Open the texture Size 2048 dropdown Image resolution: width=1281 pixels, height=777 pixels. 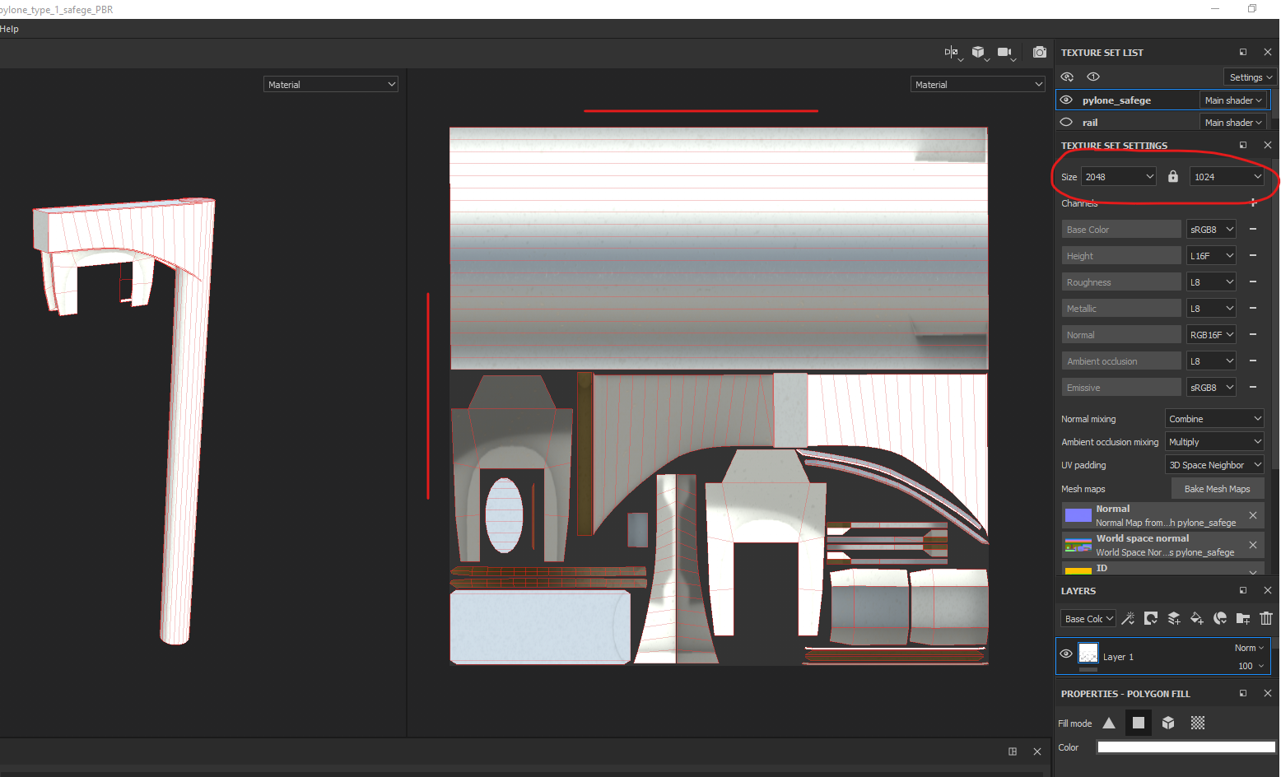pyautogui.click(x=1119, y=176)
